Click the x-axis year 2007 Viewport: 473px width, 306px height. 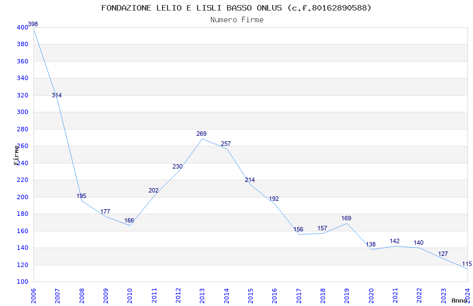pos(58,296)
